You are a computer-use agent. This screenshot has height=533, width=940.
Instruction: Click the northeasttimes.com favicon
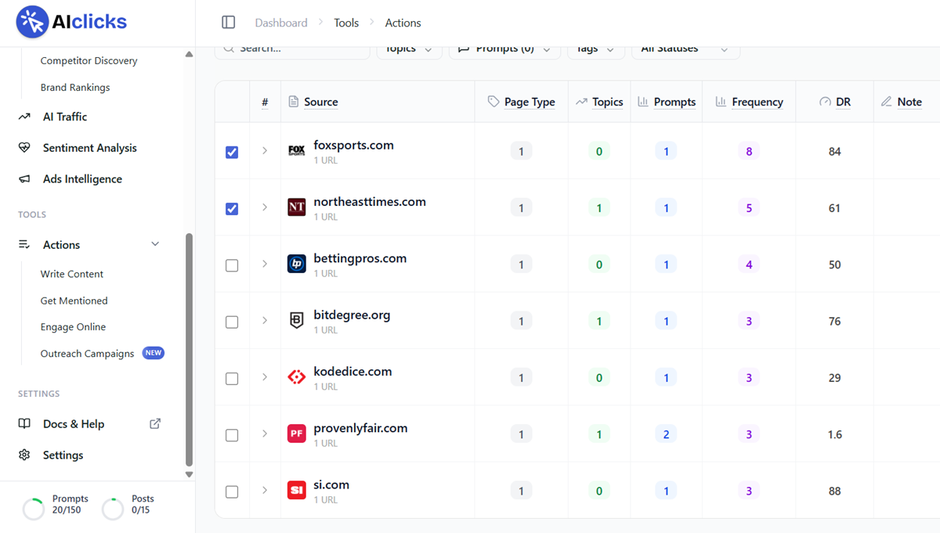297,207
